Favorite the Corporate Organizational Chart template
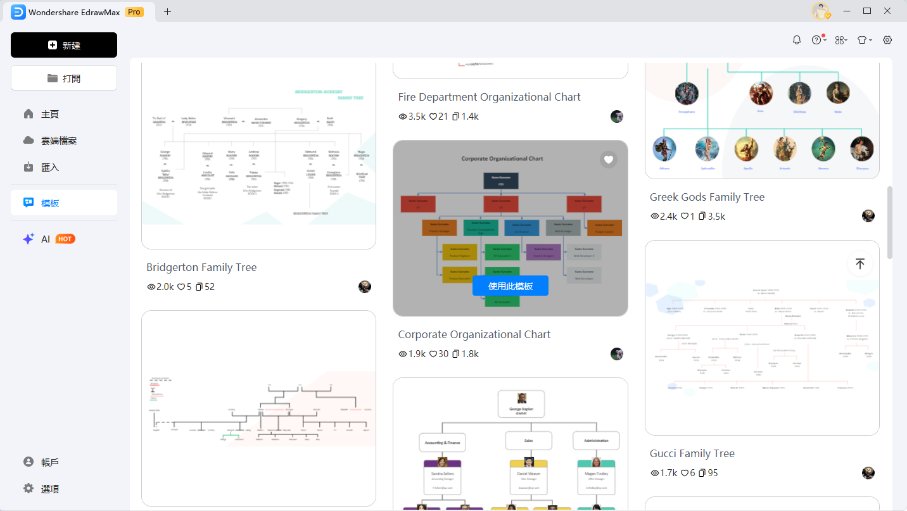The height and width of the screenshot is (511, 907). click(x=609, y=160)
